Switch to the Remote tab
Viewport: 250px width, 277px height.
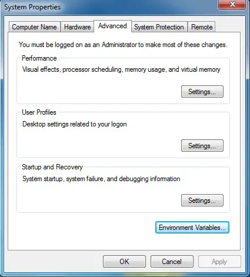point(202,27)
